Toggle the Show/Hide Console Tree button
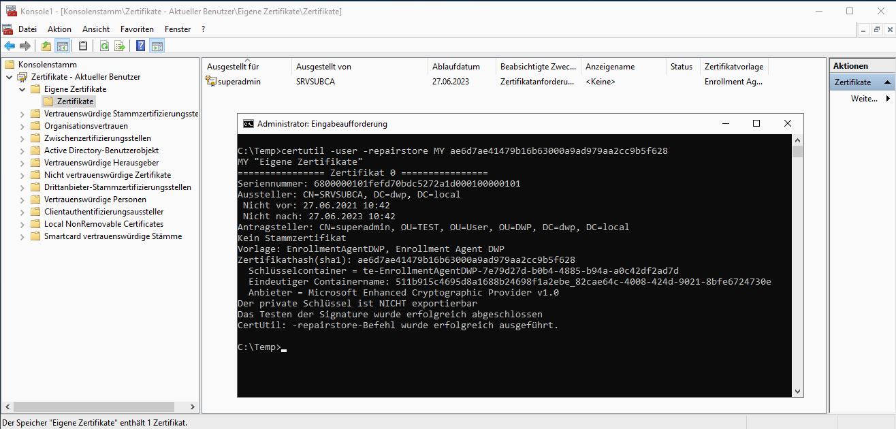This screenshot has width=896, height=429. pos(62,46)
